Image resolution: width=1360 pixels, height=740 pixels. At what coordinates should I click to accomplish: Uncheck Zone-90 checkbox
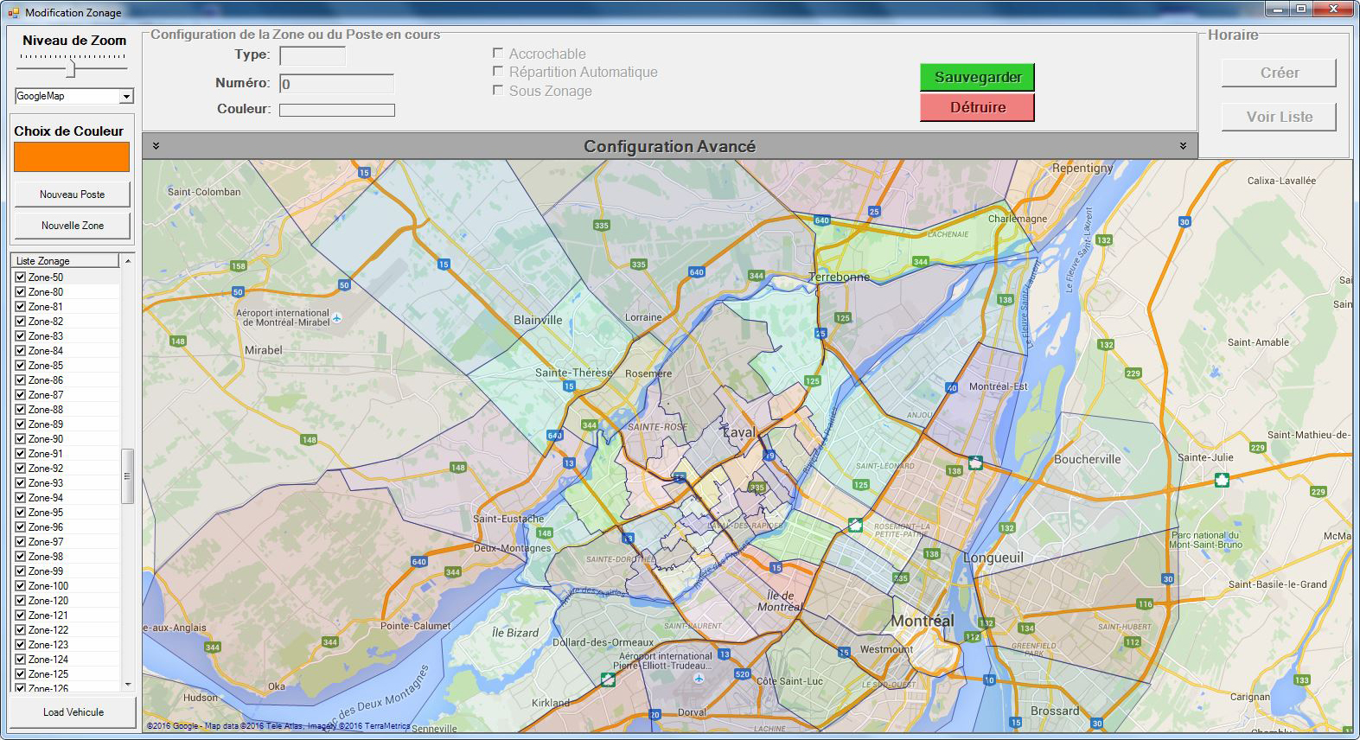point(20,439)
